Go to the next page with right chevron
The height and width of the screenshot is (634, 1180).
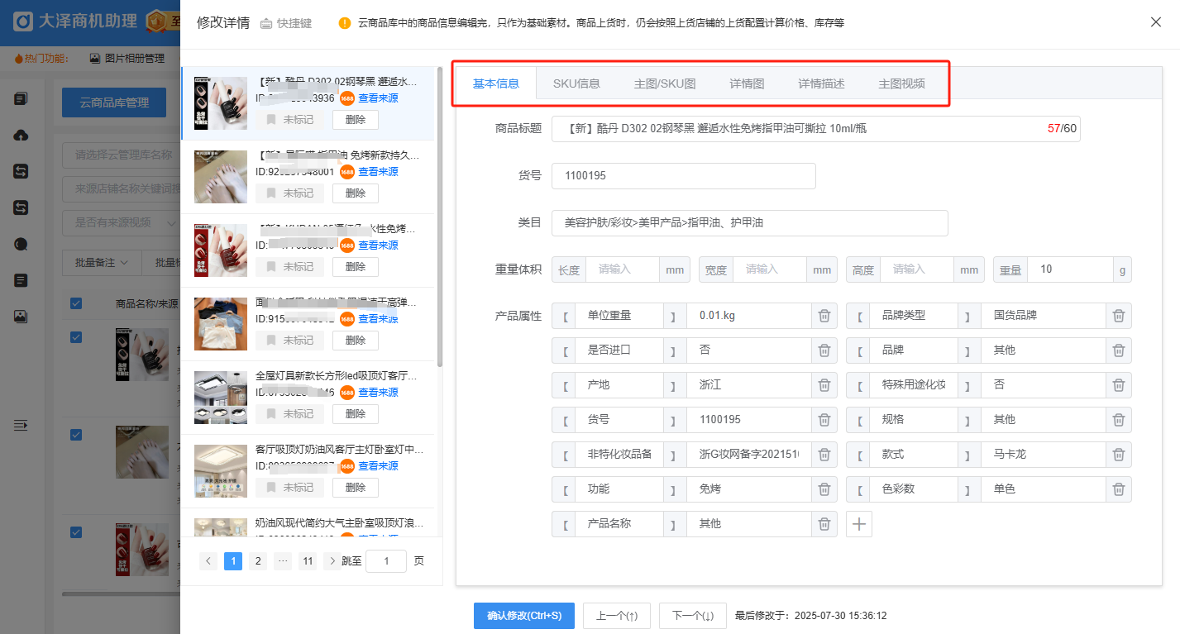pos(332,561)
